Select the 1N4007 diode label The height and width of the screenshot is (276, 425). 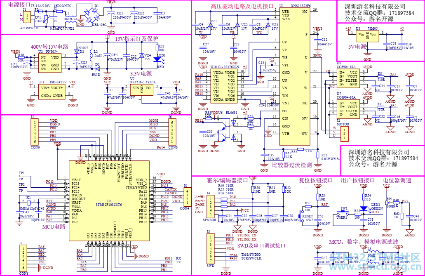(x=82, y=48)
